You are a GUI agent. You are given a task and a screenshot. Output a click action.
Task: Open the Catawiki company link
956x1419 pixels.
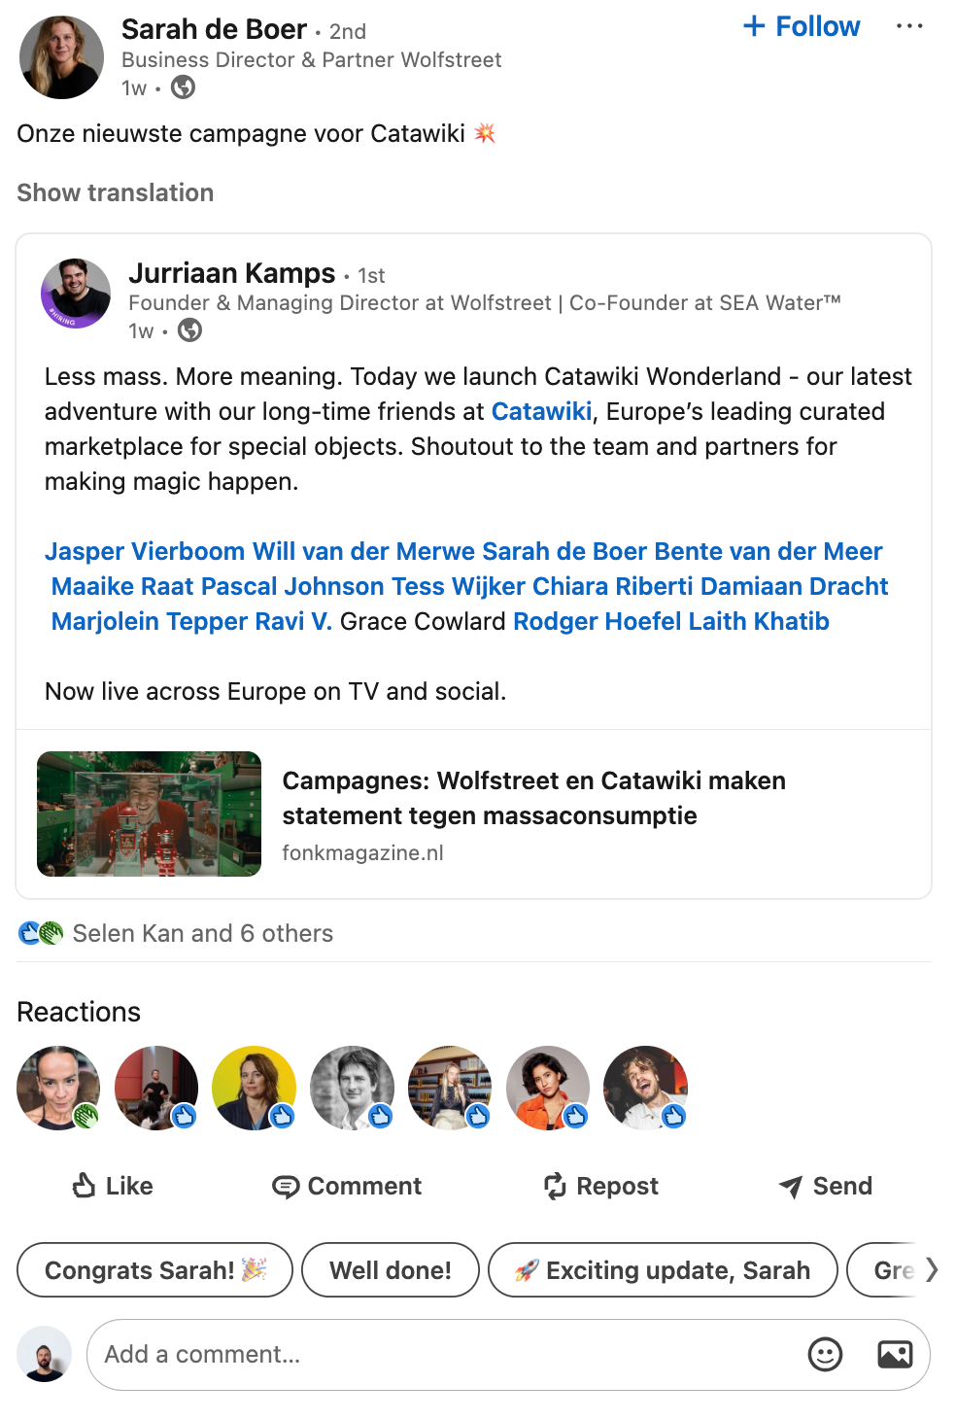[541, 411]
